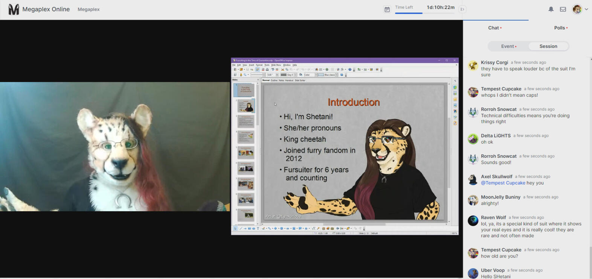Open the Chat tab
The image size is (592, 279).
coord(494,28)
